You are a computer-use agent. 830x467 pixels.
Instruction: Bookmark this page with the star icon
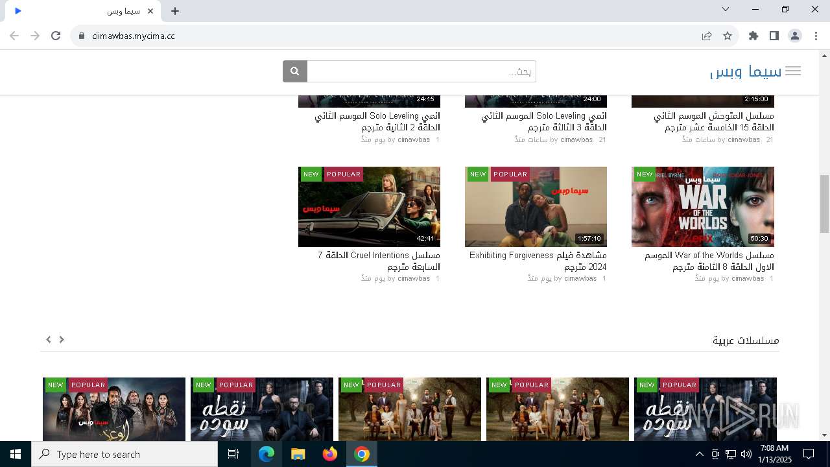[x=728, y=36]
